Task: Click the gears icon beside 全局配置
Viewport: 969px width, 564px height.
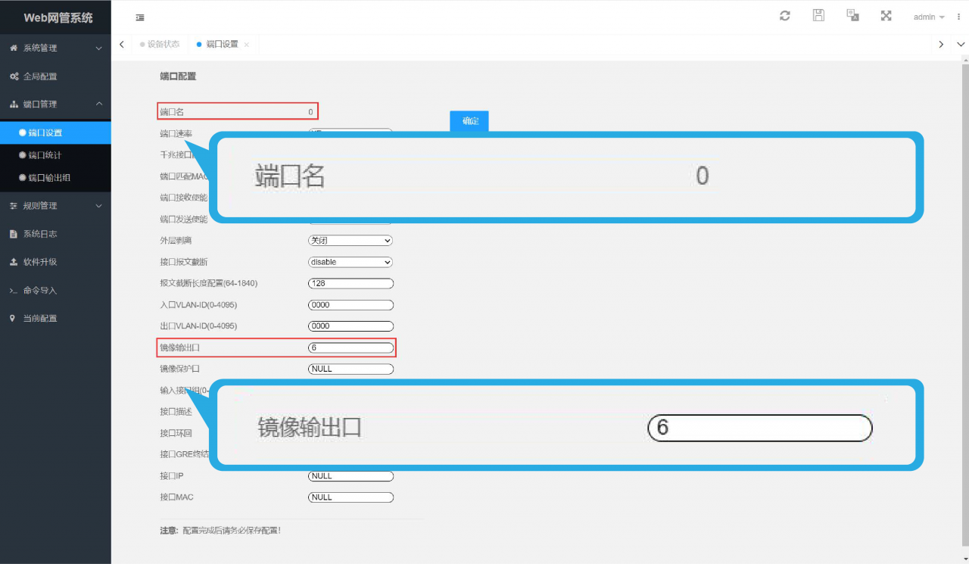Action: coord(14,76)
